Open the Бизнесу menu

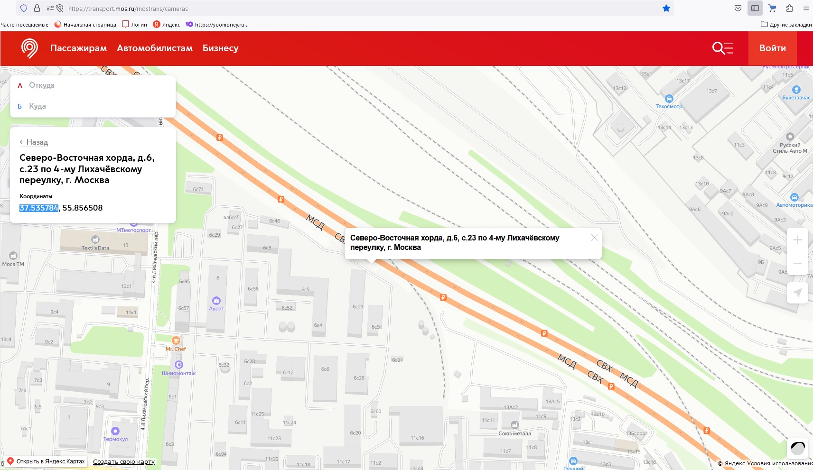point(220,48)
